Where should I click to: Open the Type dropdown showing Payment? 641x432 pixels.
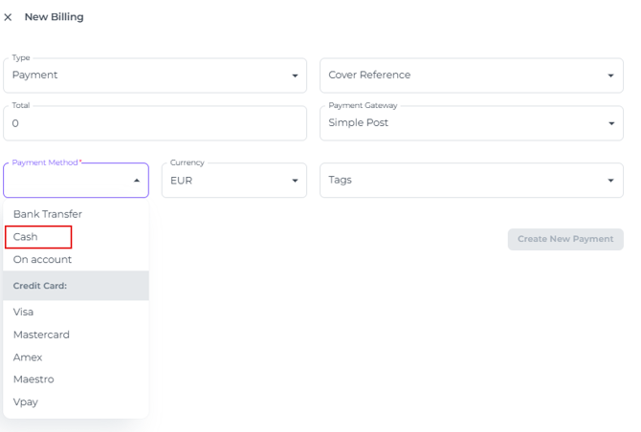coord(154,76)
